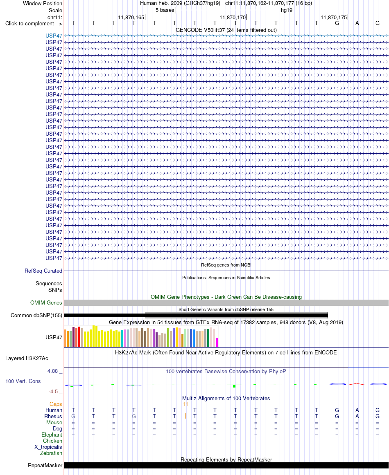Open the Layered H3K27Ac track label
This screenshot has width=389, height=475.
[27, 358]
